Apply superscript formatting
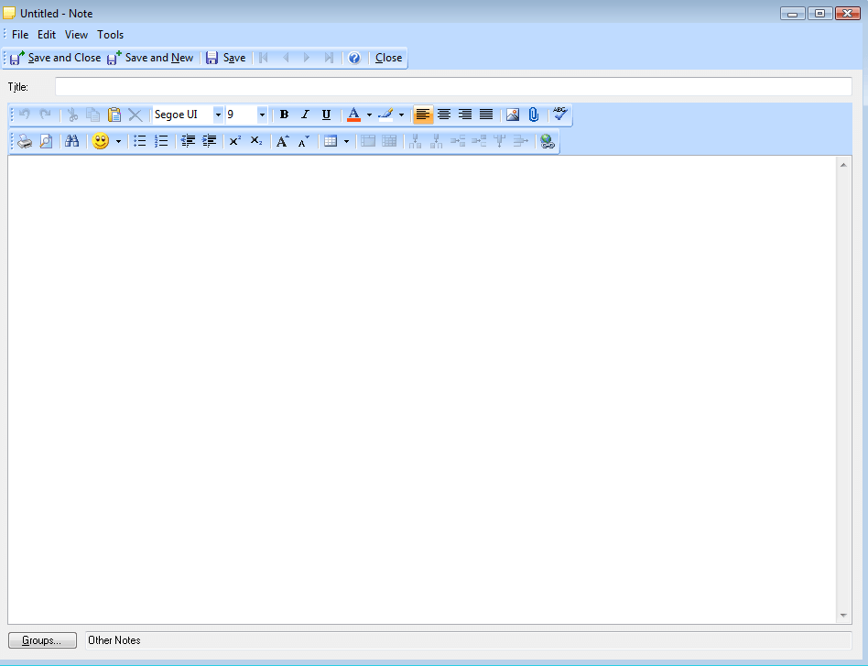Image resolution: width=868 pixels, height=666 pixels. [x=234, y=140]
